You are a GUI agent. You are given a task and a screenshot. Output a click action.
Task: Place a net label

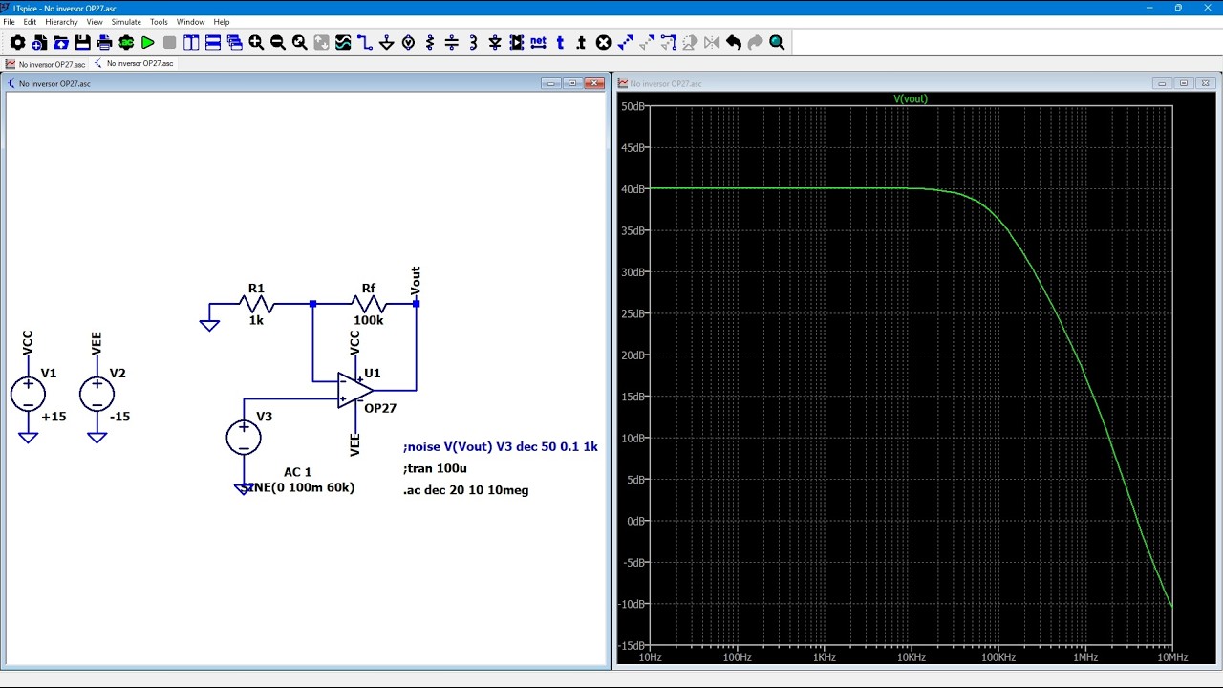(x=538, y=42)
